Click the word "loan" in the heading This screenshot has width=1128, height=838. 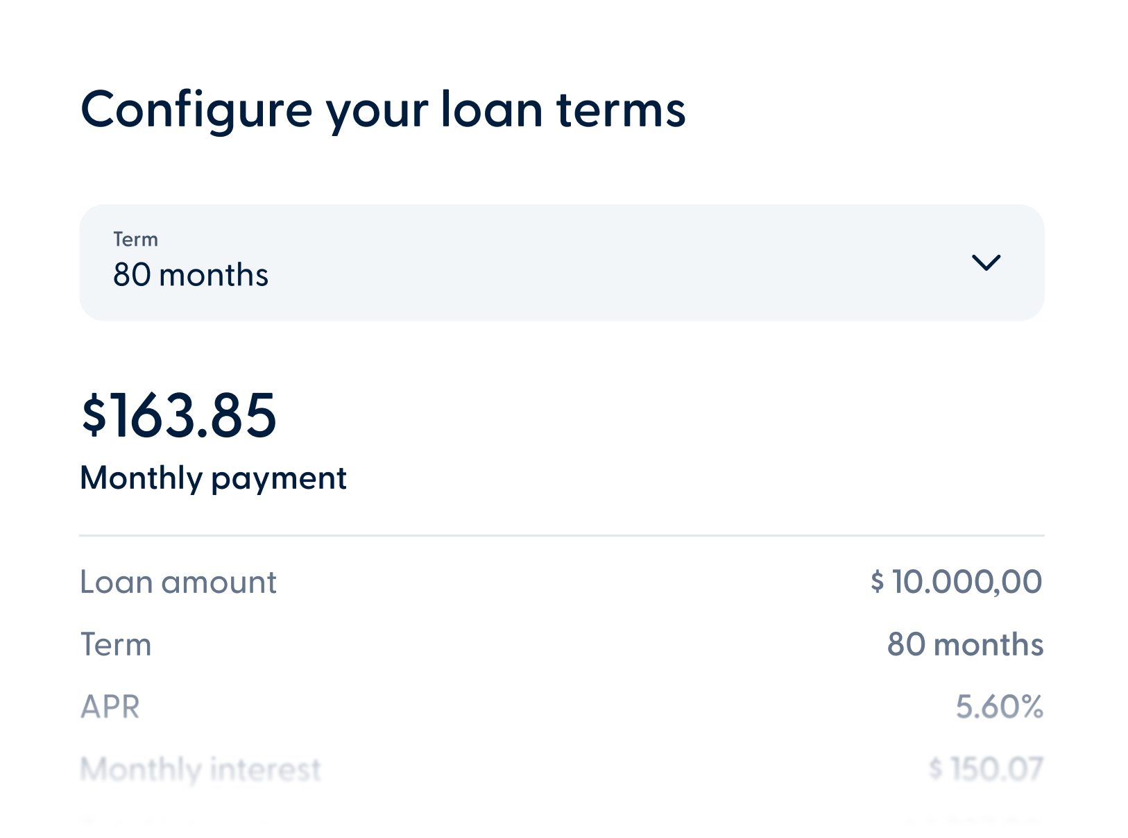(491, 110)
